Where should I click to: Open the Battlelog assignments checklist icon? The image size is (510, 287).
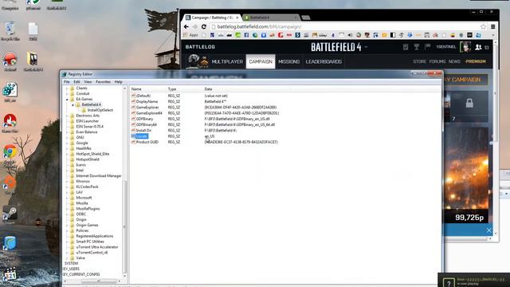coord(406,47)
